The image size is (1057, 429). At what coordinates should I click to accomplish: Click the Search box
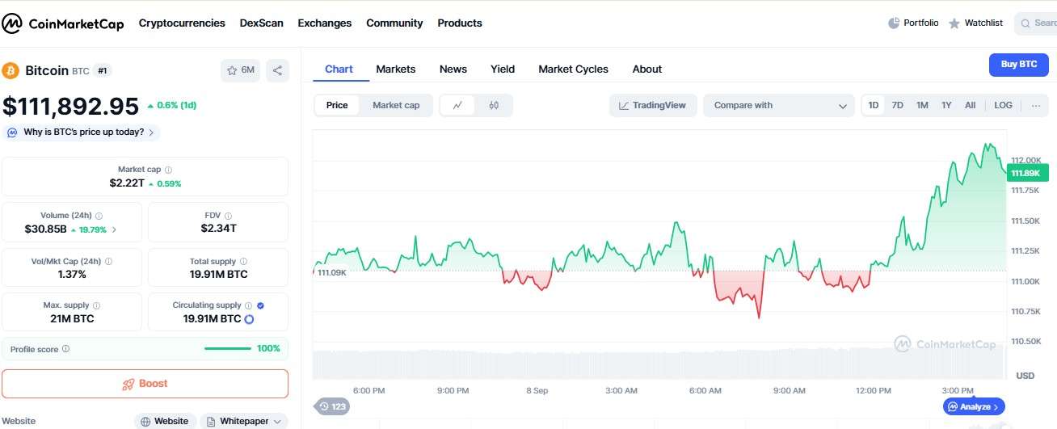pos(1036,23)
